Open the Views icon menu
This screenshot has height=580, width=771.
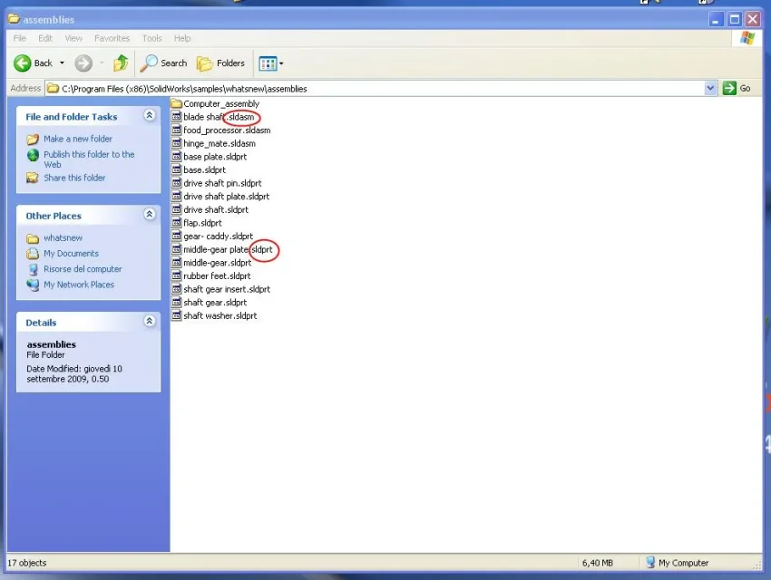tap(268, 63)
